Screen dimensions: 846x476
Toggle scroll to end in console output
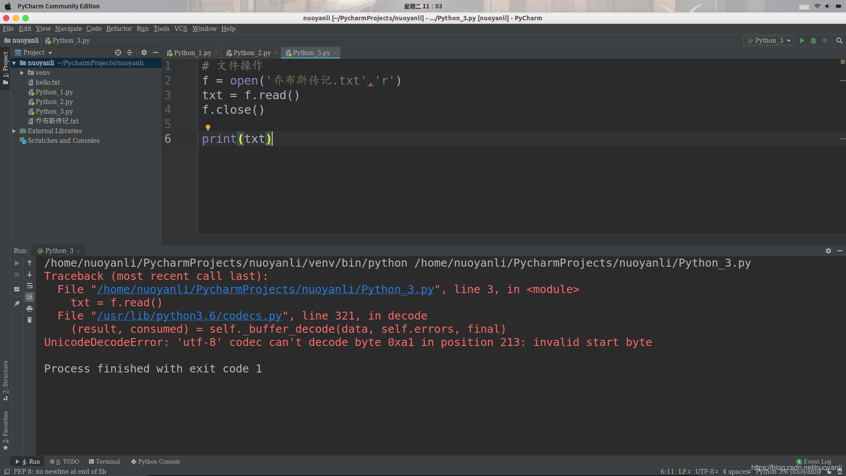pos(30,297)
